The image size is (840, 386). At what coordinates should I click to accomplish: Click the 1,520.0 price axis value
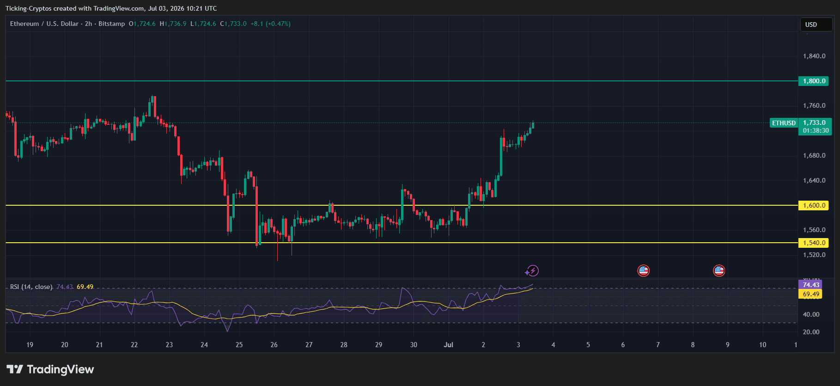(x=814, y=255)
